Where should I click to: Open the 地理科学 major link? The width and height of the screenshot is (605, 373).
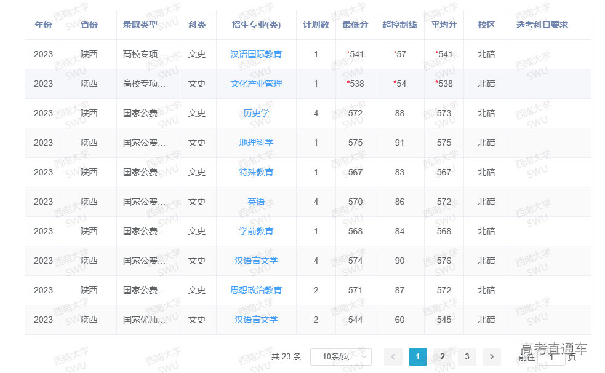tap(256, 143)
